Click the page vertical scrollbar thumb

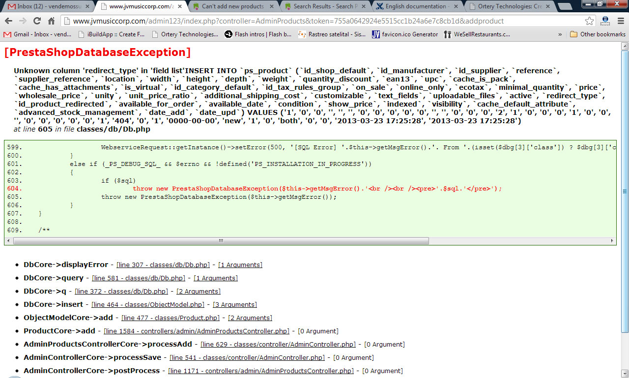[x=625, y=191]
